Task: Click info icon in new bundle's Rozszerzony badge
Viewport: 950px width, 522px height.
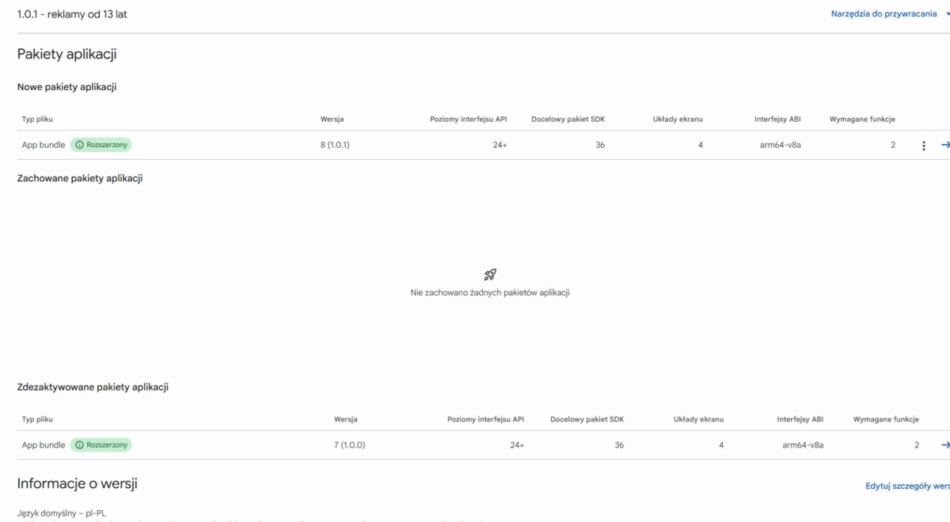Action: point(79,146)
